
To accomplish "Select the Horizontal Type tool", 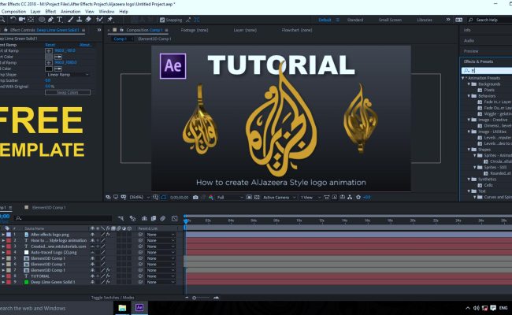I will coord(59,20).
